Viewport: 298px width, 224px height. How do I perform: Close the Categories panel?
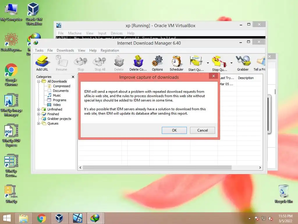73,77
